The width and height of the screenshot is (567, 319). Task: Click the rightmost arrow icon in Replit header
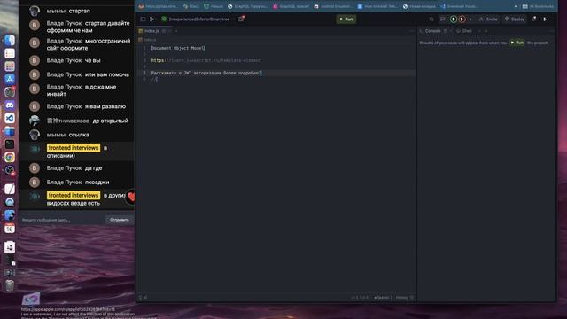546,19
